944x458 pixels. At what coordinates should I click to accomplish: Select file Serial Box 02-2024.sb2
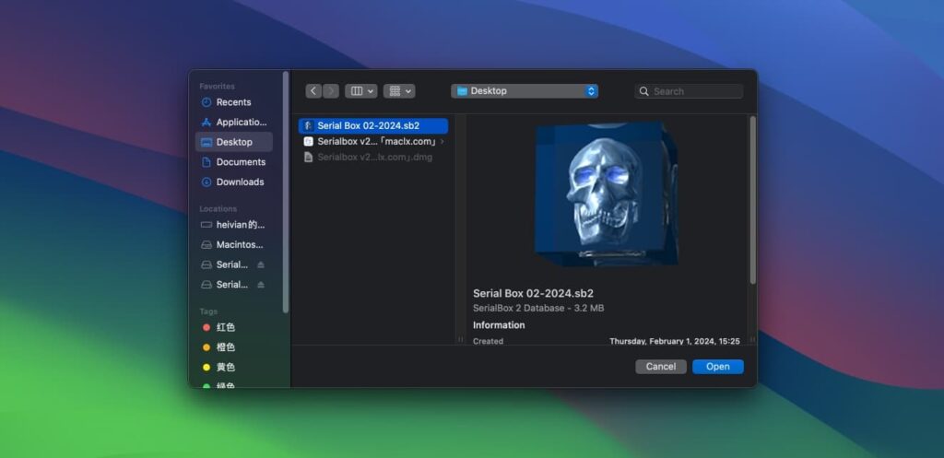click(373, 125)
